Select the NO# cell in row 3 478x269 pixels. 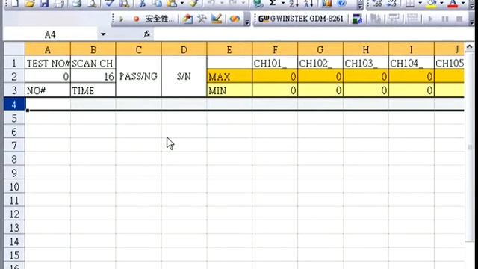pyautogui.click(x=48, y=90)
